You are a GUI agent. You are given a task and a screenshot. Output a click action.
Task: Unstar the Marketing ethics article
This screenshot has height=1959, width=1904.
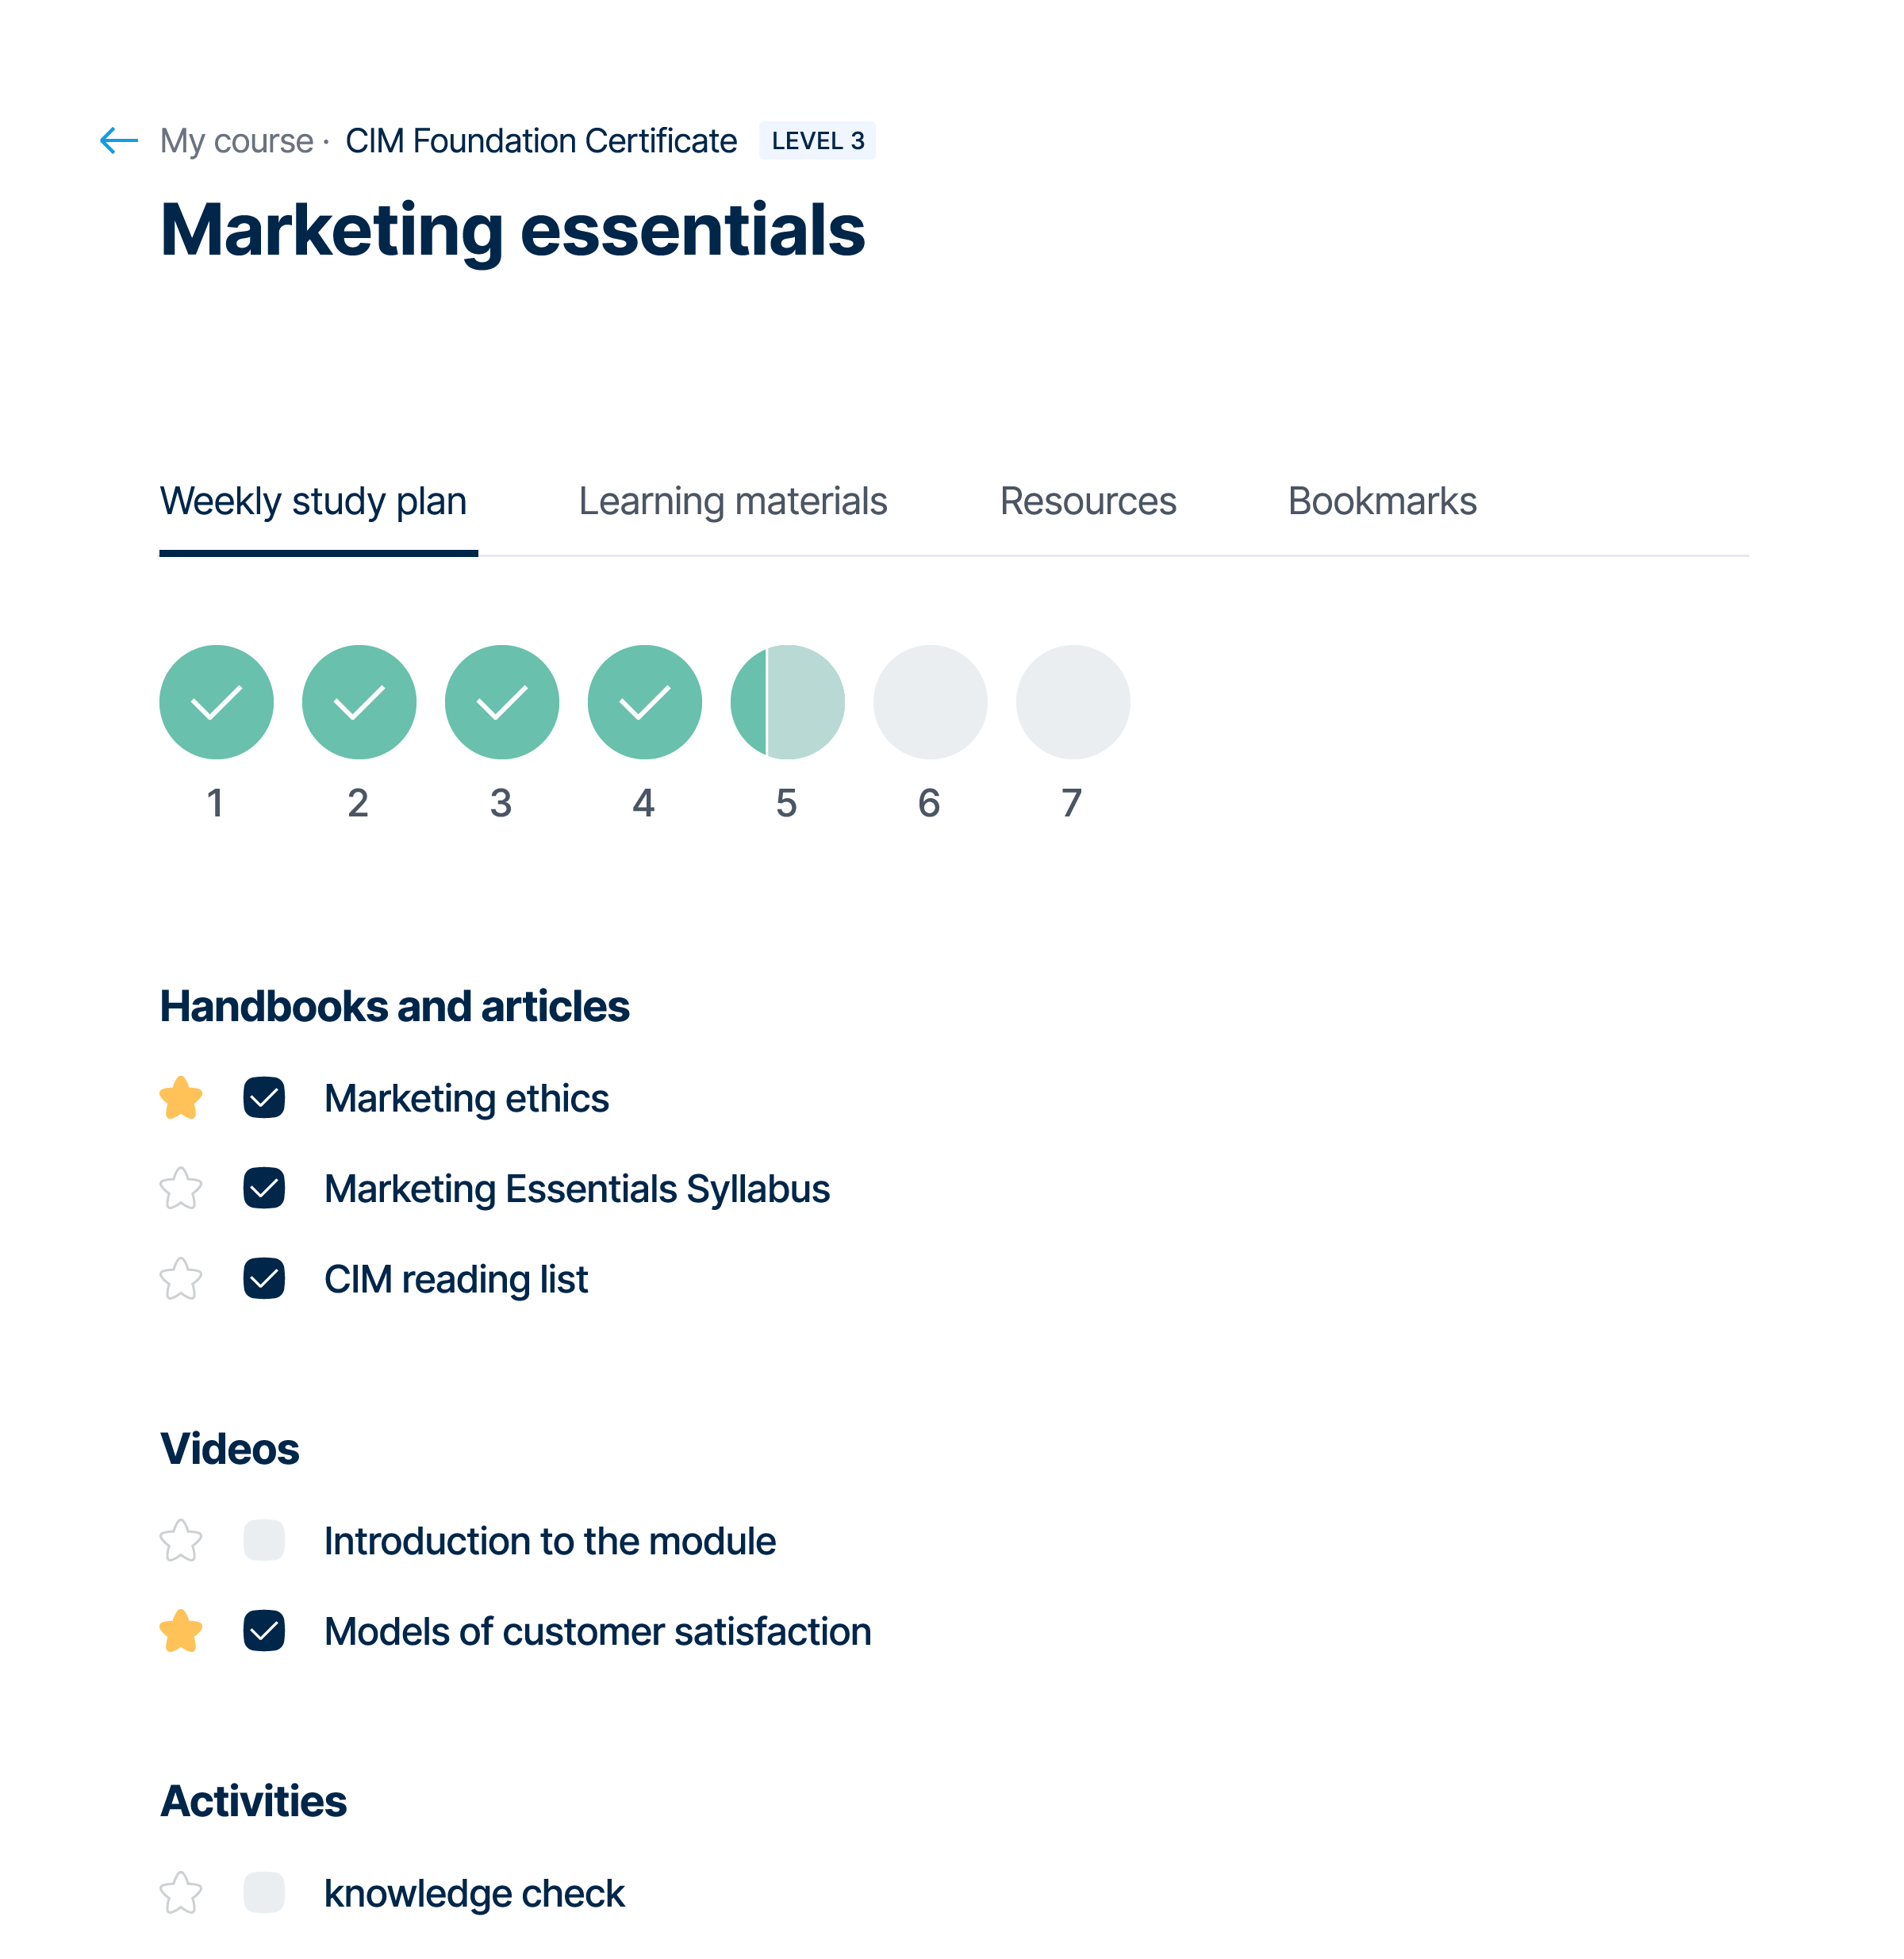click(181, 1098)
